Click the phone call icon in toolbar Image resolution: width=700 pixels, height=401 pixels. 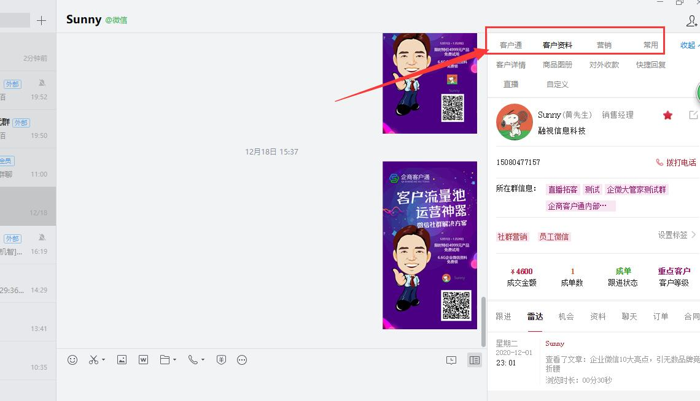point(193,360)
